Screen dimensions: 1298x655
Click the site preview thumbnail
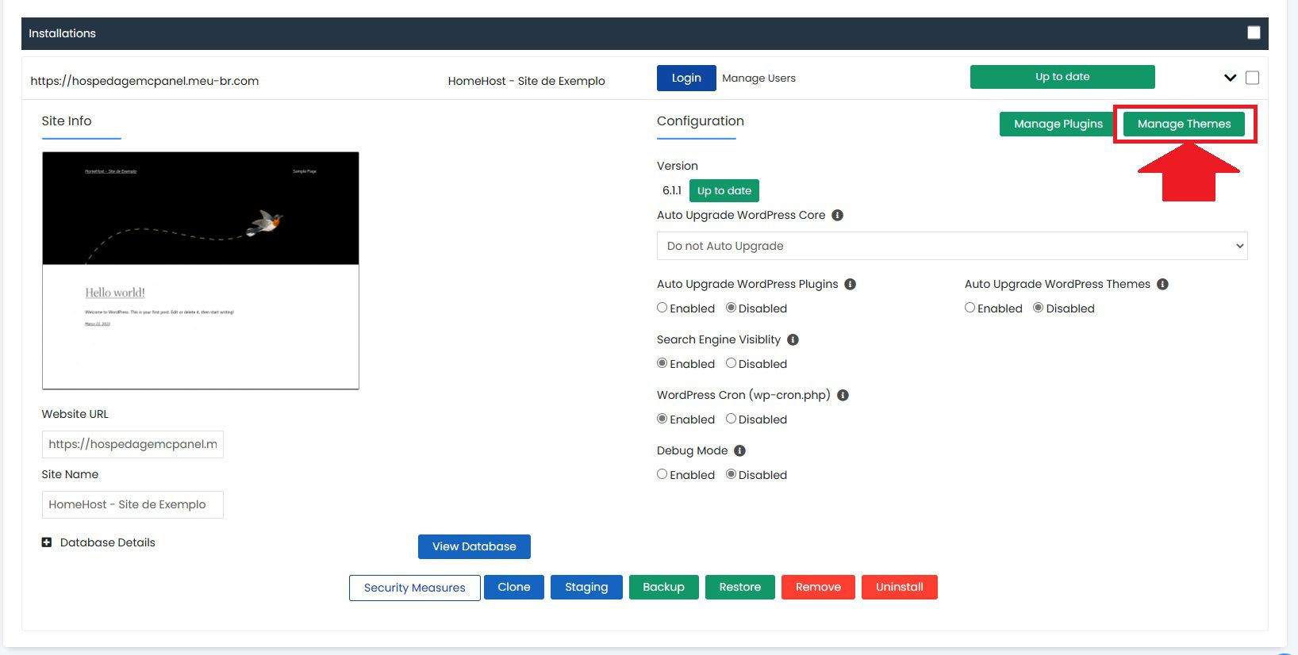[201, 270]
